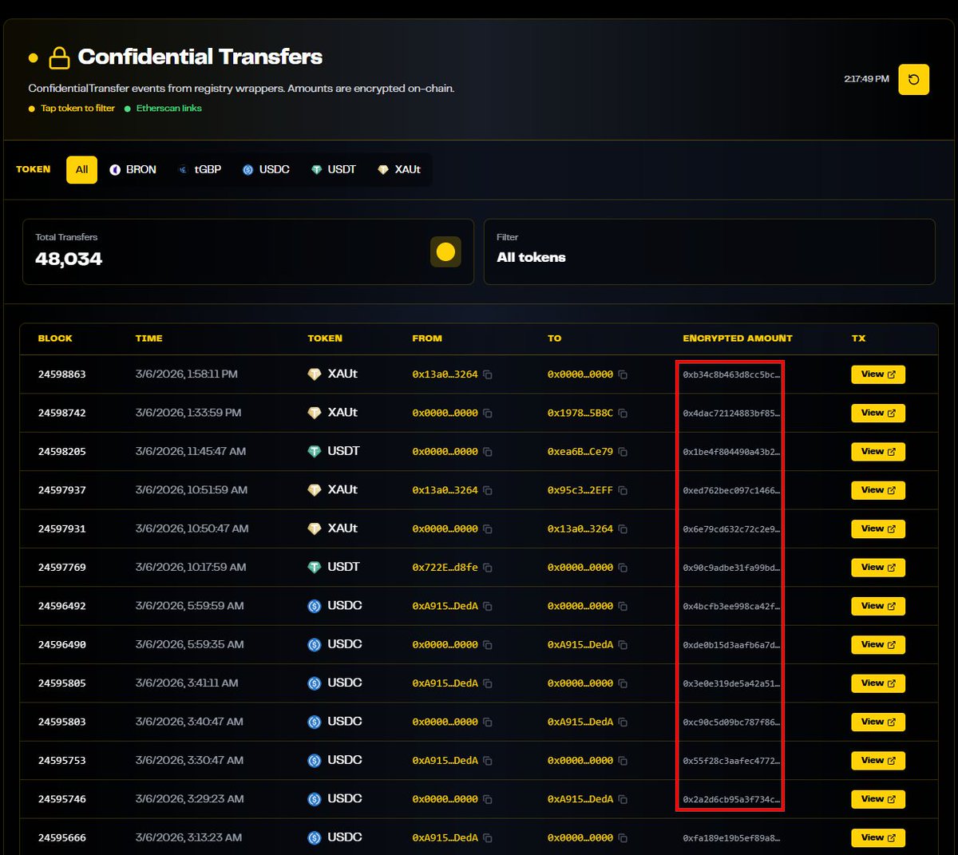Open View link for block 24598205
This screenshot has width=958, height=855.
(878, 452)
